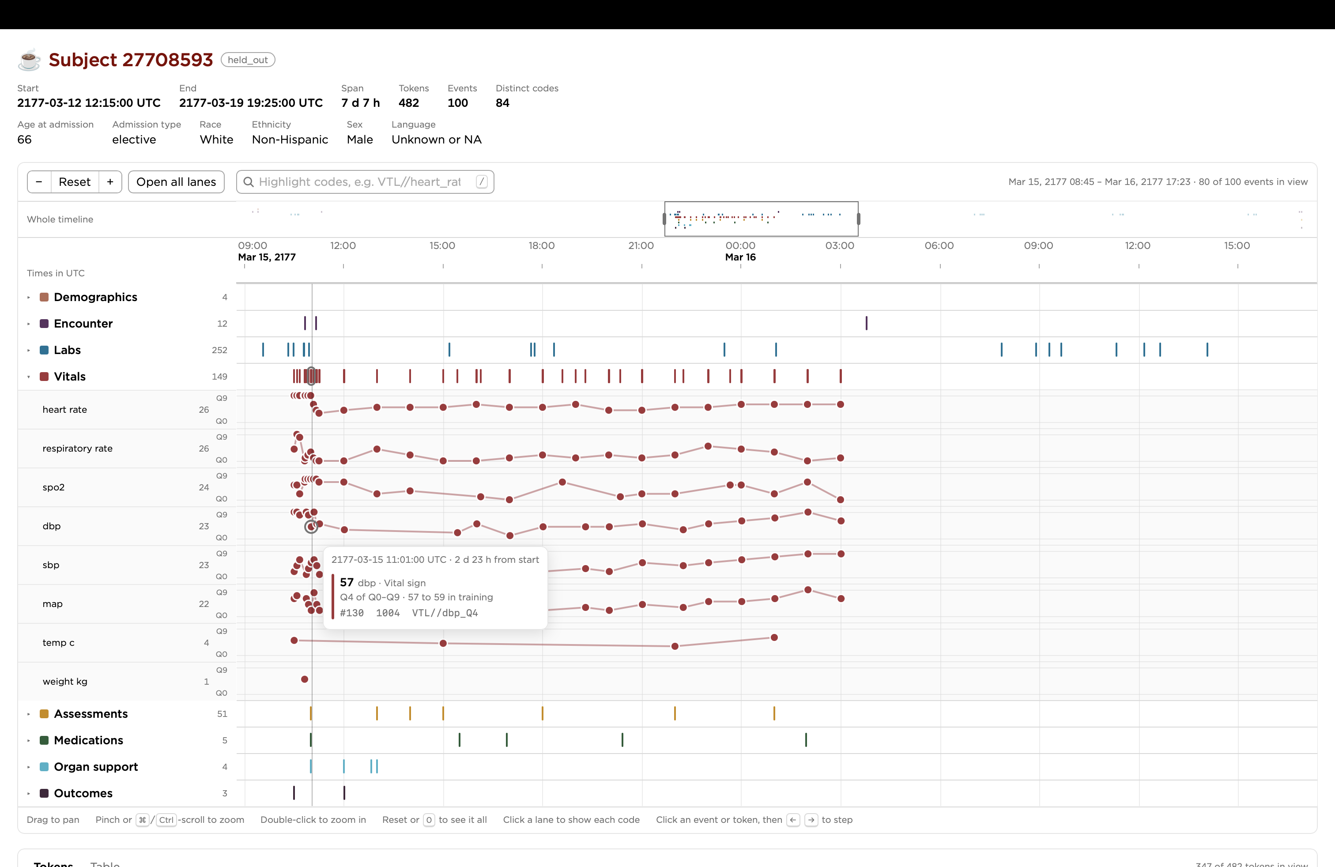1335x867 pixels.
Task: Click the rightmost Medications event marker
Action: 806,740
